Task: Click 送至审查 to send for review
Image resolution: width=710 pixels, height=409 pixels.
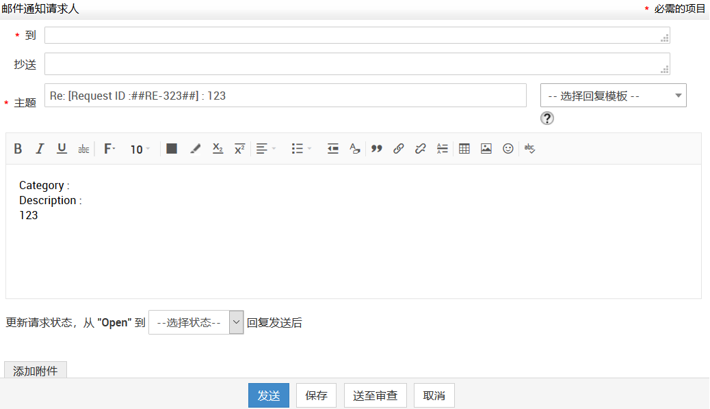Action: (376, 395)
